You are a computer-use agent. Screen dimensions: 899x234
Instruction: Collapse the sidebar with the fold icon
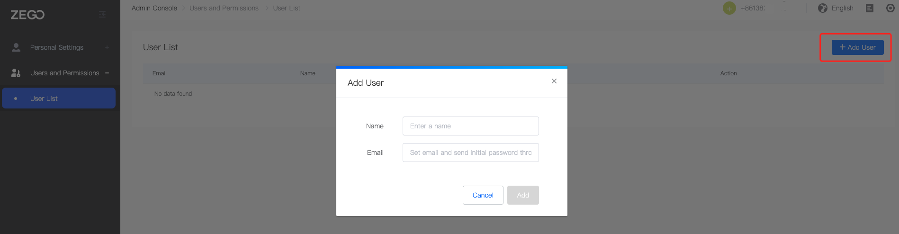pyautogui.click(x=102, y=15)
